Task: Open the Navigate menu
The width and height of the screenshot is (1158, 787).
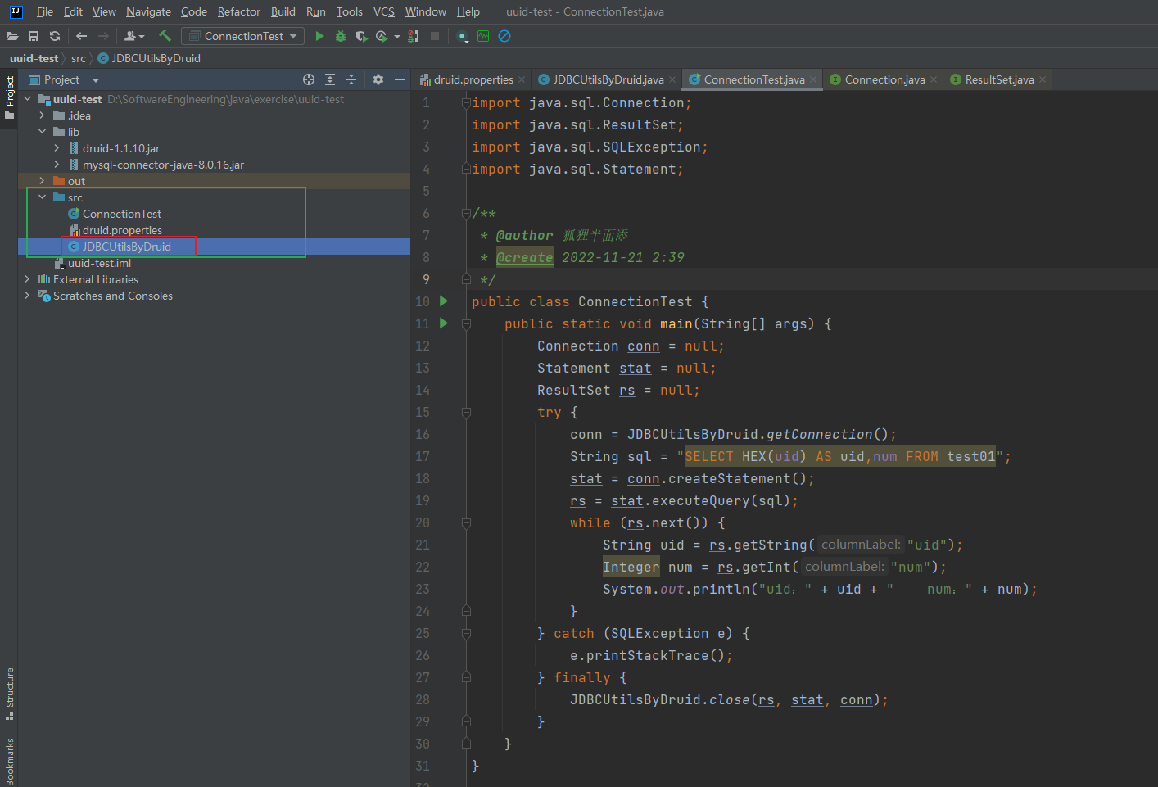Action: (x=148, y=11)
